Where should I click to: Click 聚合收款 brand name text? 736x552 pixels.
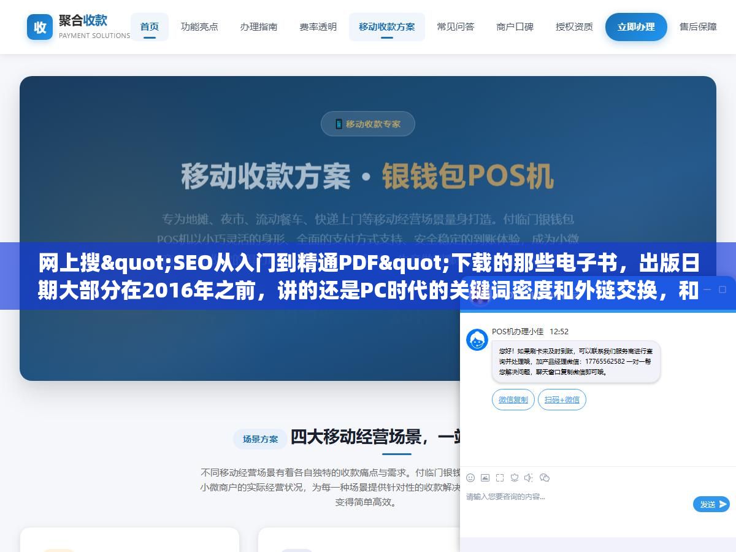tap(83, 20)
